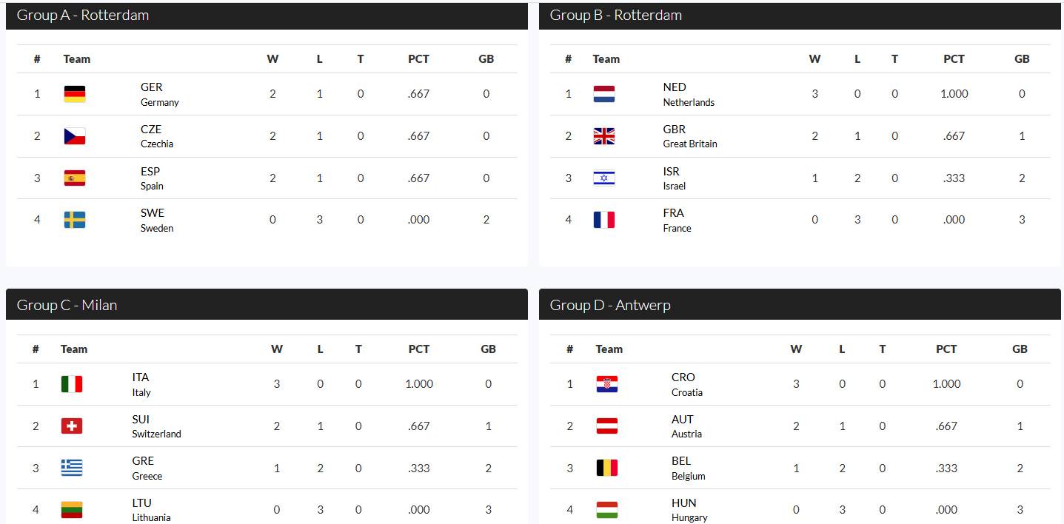Click the Netherlands flag icon
The image size is (1064, 524).
point(604,94)
